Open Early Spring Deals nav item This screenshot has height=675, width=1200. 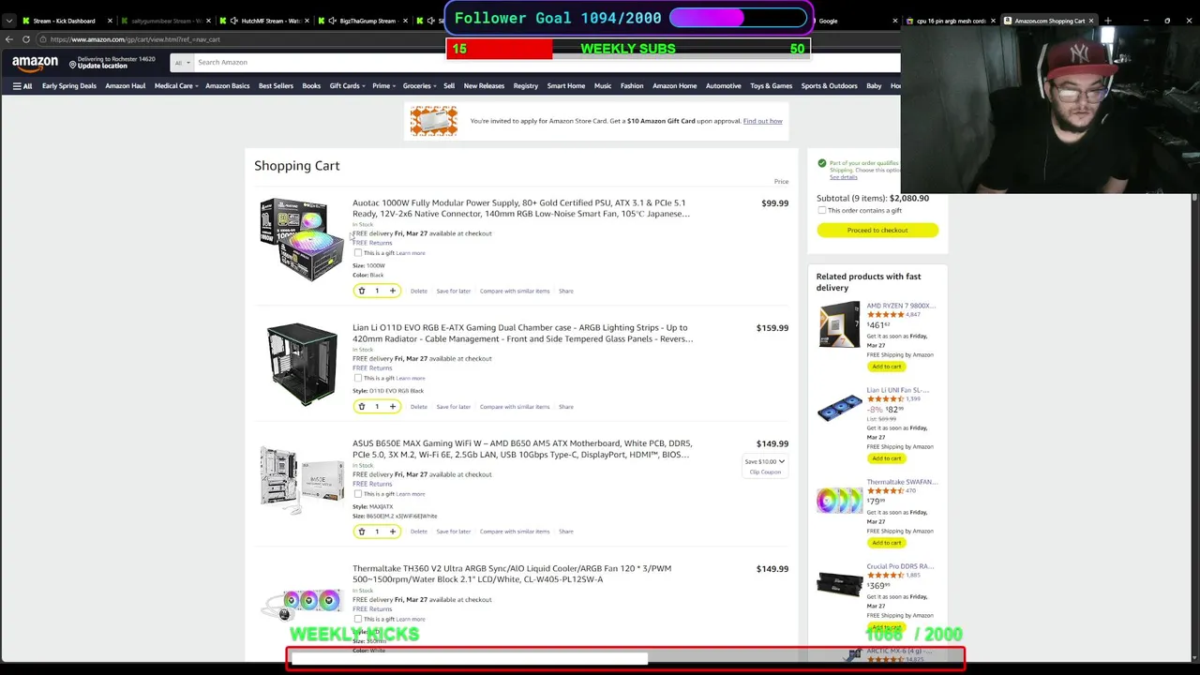(x=69, y=86)
